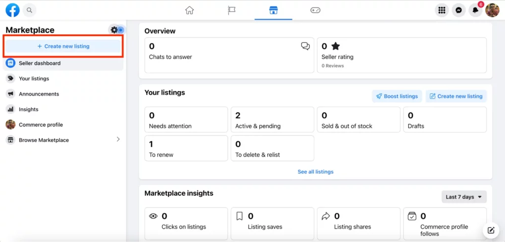Click the Browse Marketplace store icon
The height and width of the screenshot is (242, 505).
pyautogui.click(x=11, y=140)
